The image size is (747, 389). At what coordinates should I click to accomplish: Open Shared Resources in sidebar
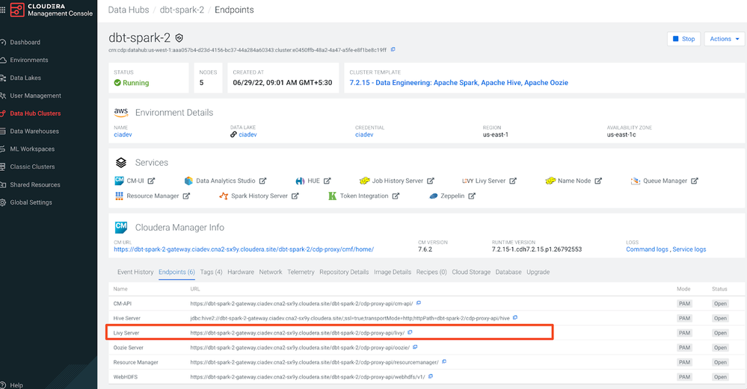[x=35, y=184]
